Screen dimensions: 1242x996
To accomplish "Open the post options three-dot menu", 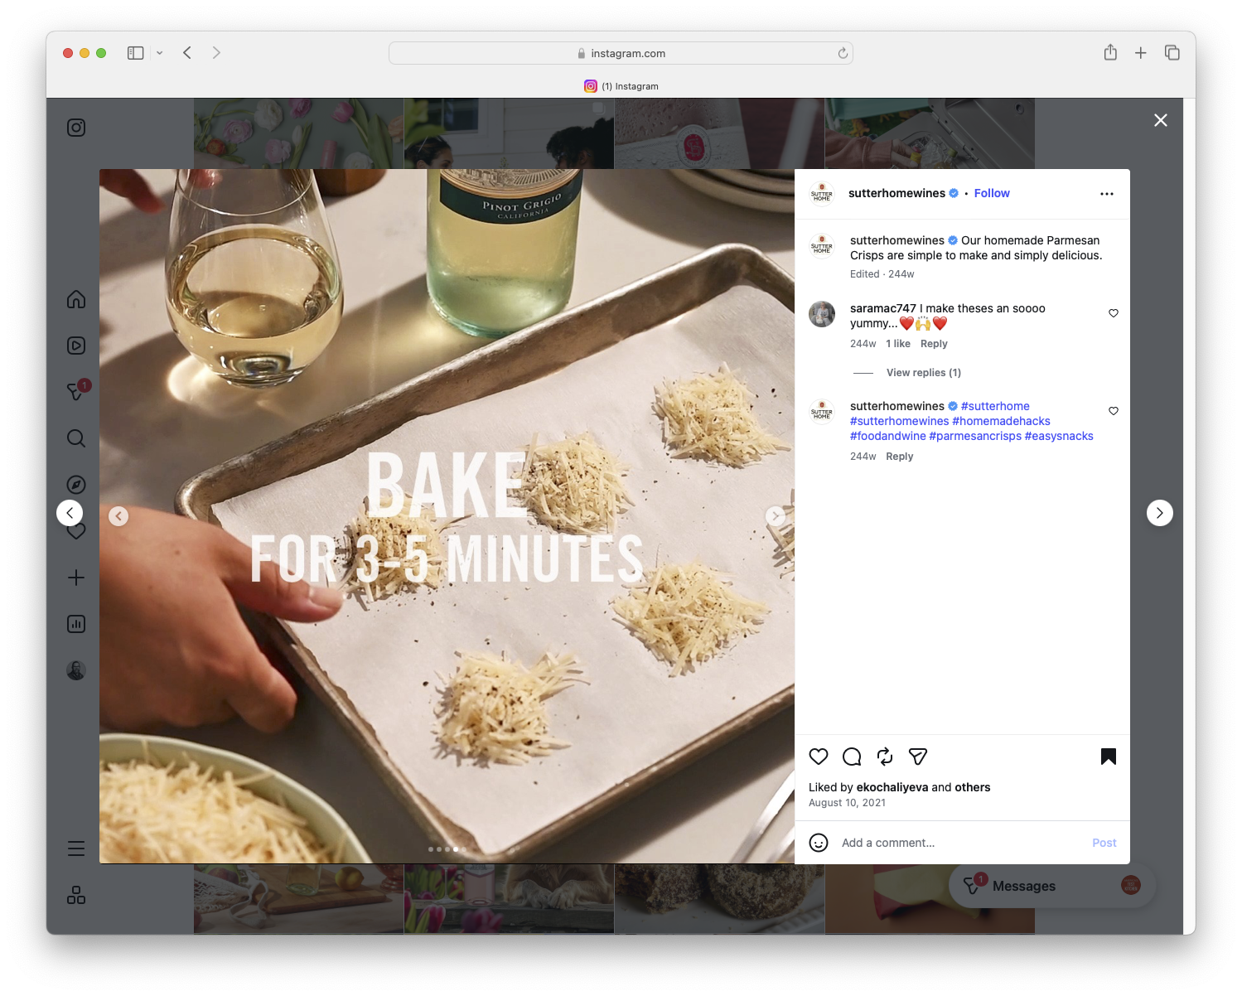I will coord(1107,194).
